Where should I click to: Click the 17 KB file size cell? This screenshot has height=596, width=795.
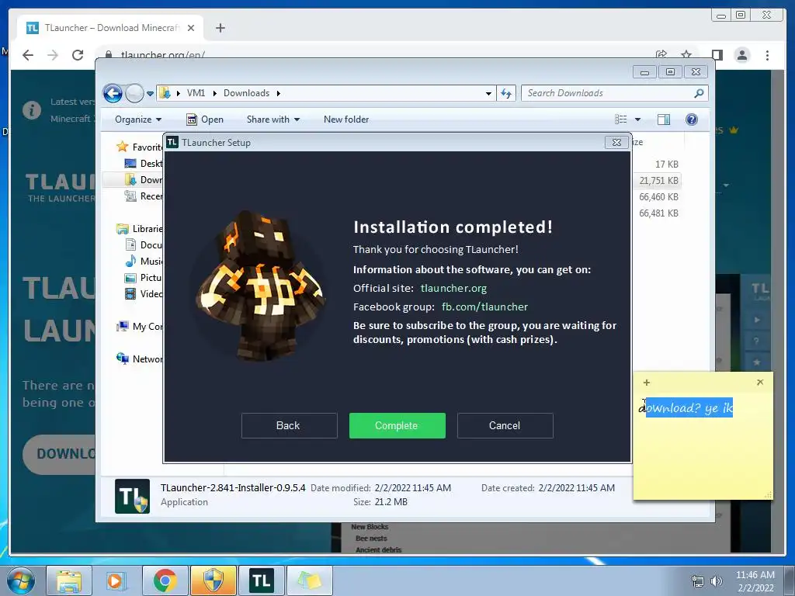coord(666,165)
